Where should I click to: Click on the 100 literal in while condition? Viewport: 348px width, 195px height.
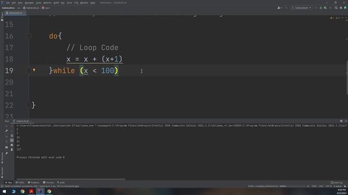click(x=108, y=71)
